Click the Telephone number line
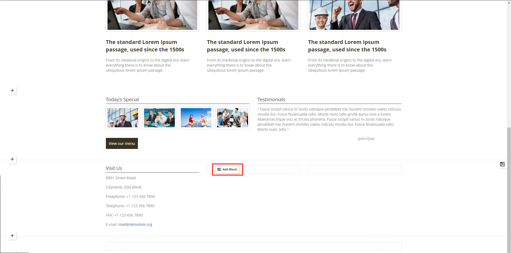This screenshot has width=511, height=253. coord(130,206)
